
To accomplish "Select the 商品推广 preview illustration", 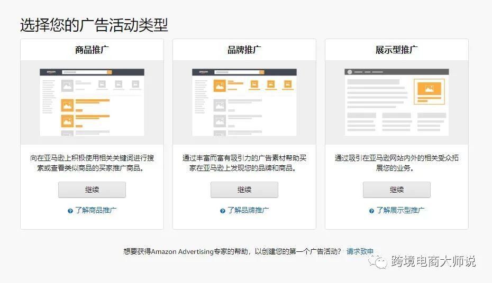I will coord(92,102).
